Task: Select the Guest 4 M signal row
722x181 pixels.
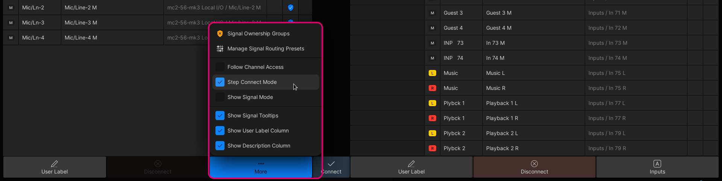Action: pos(533,28)
